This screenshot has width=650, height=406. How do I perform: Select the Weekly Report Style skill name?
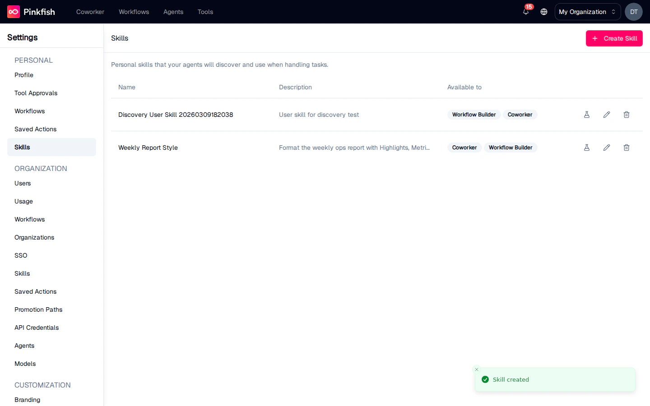click(148, 148)
